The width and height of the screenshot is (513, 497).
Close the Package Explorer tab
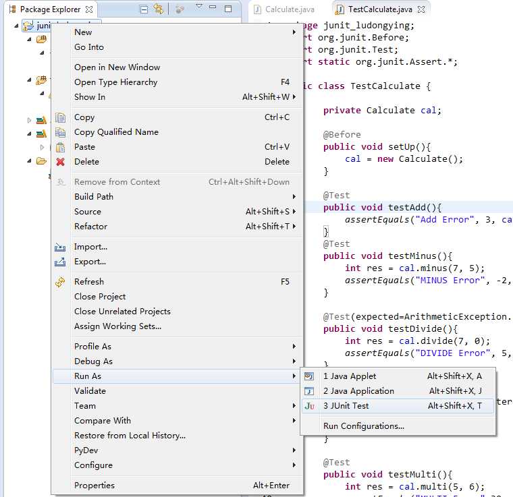(89, 9)
